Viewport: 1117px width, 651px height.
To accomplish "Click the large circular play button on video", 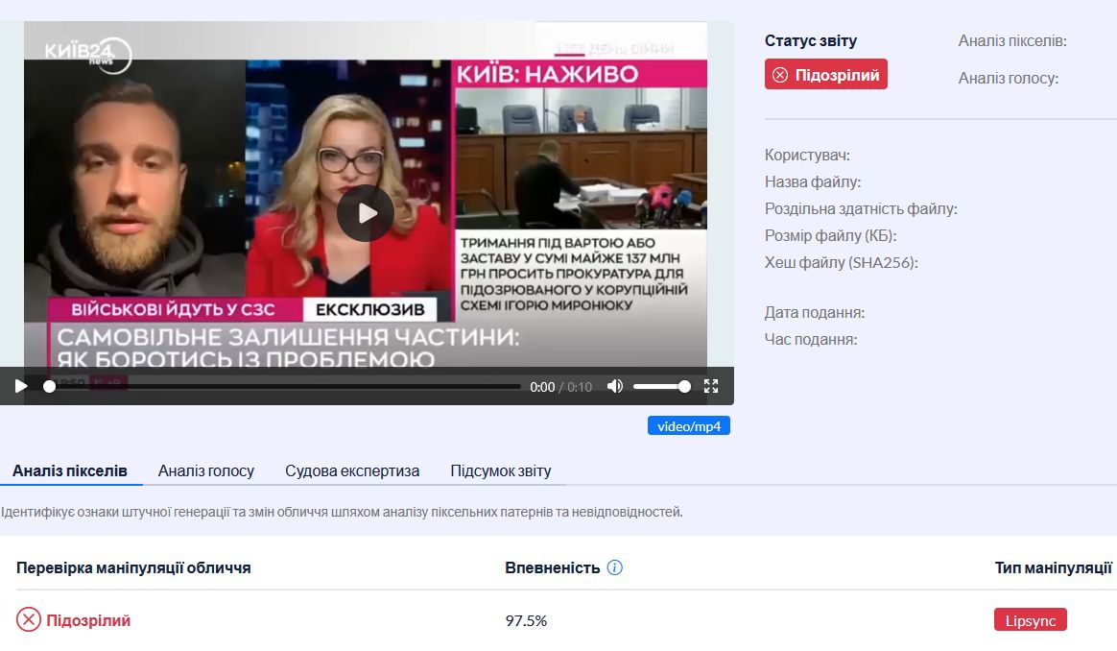I will (x=365, y=213).
